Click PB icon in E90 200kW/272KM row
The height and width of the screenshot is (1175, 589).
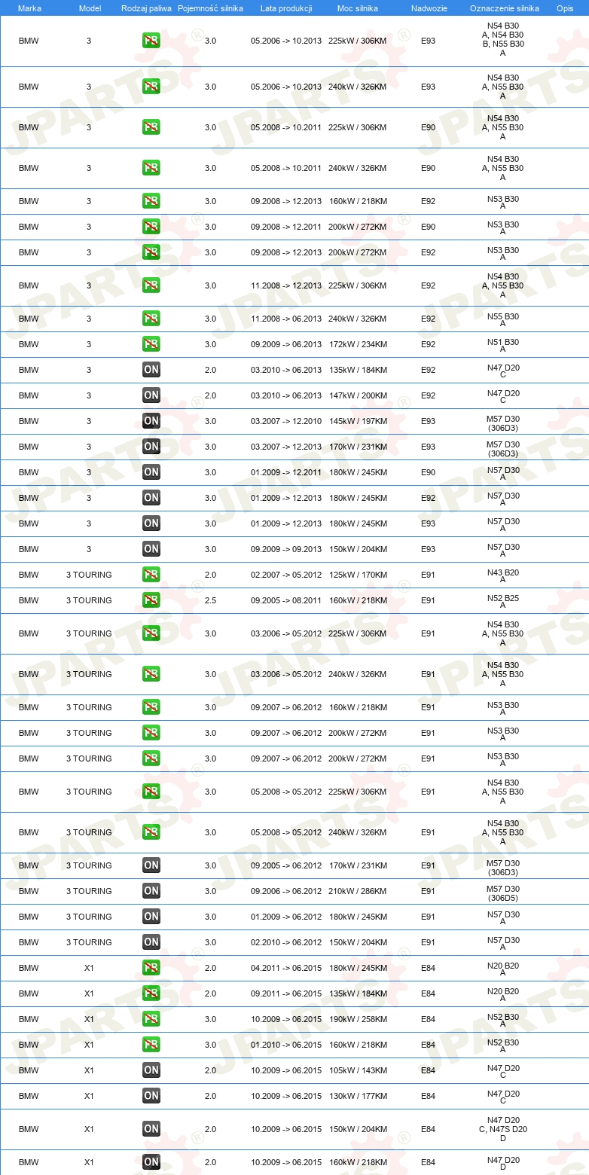pyautogui.click(x=151, y=227)
